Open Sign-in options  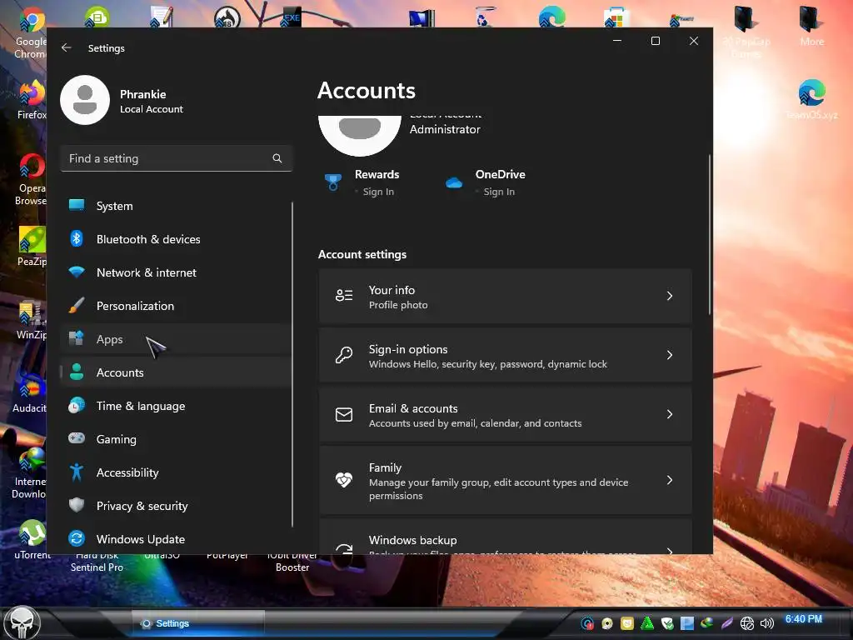(505, 355)
